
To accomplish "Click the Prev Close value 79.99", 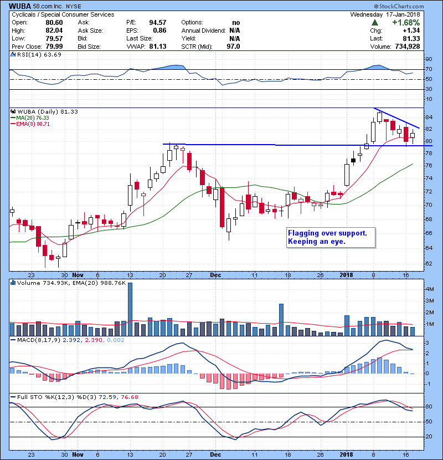I will click(x=54, y=47).
